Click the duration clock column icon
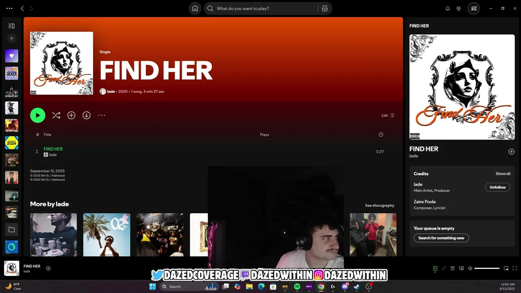The height and width of the screenshot is (293, 521). click(381, 135)
